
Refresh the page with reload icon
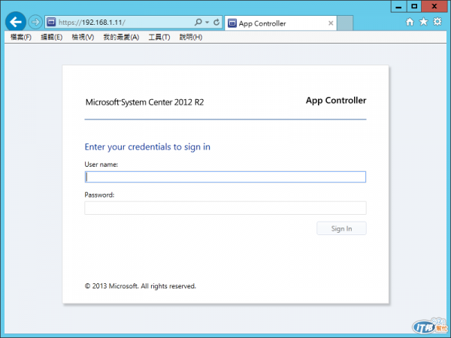coord(216,22)
